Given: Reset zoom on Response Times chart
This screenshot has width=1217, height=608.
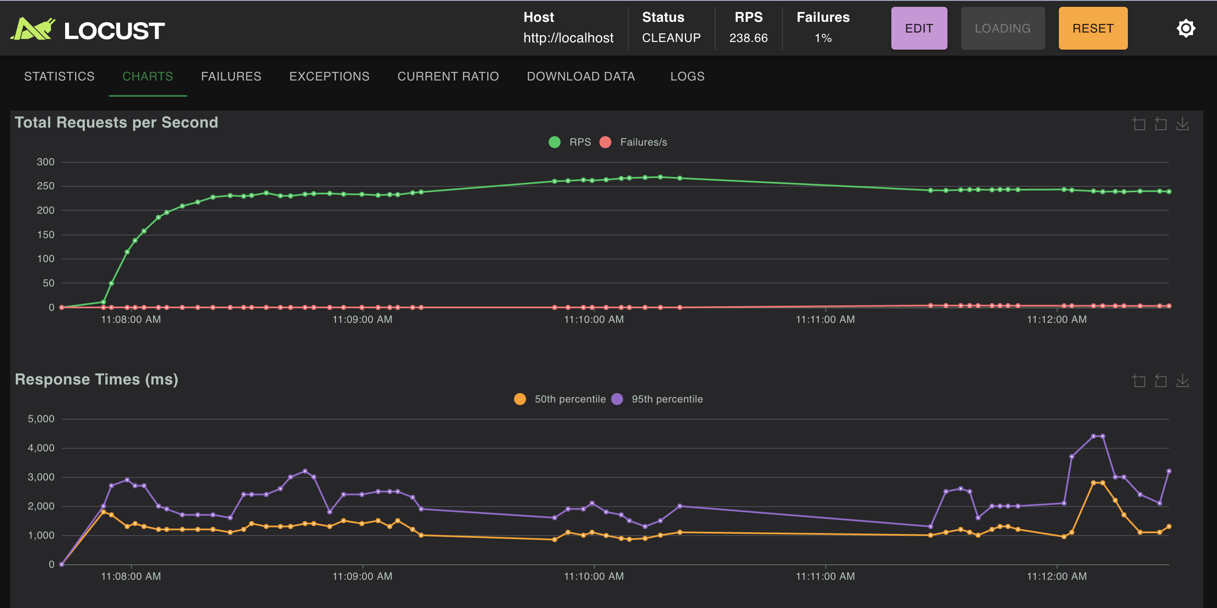Looking at the screenshot, I should [x=1160, y=381].
